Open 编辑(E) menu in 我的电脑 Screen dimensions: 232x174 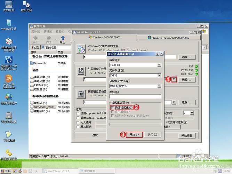(48, 32)
